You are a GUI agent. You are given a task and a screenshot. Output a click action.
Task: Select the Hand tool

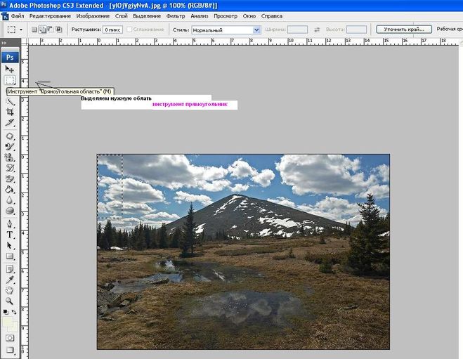pyautogui.click(x=10, y=290)
